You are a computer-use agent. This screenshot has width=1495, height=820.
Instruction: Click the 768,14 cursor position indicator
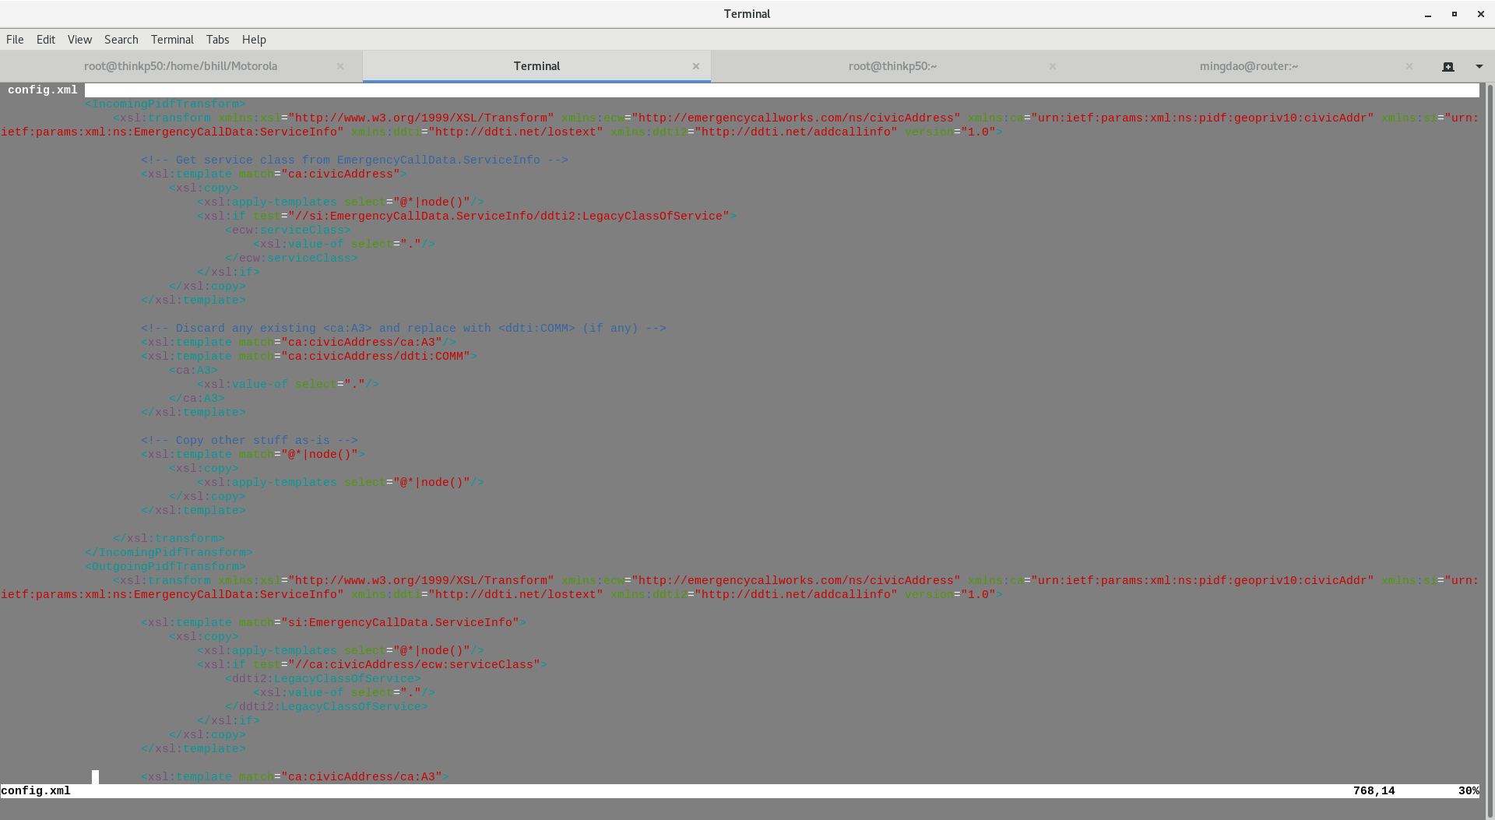1374,791
